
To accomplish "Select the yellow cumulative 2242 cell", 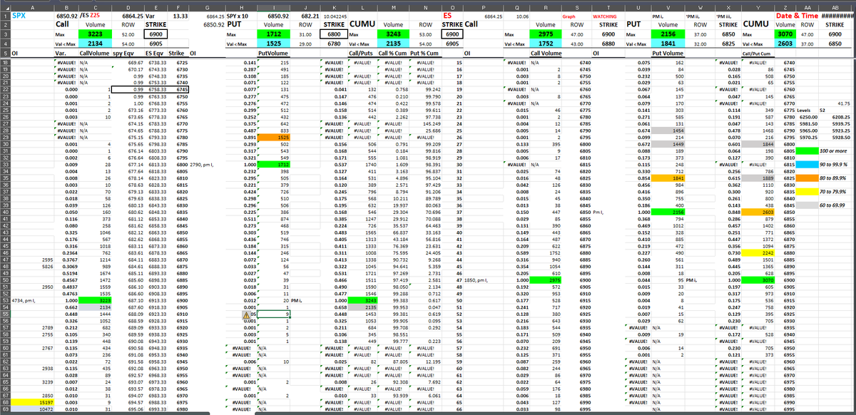I will click(x=757, y=252).
